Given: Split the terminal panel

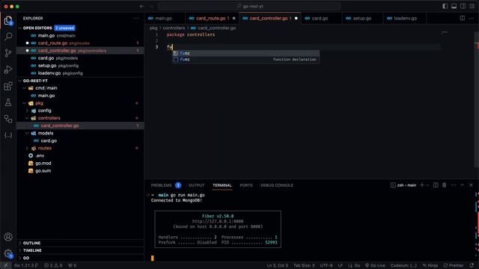Looking at the screenshot, I should click(436, 185).
